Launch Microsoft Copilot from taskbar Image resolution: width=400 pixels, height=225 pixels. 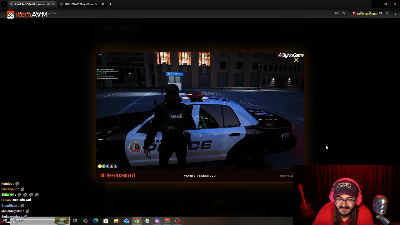click(85, 221)
